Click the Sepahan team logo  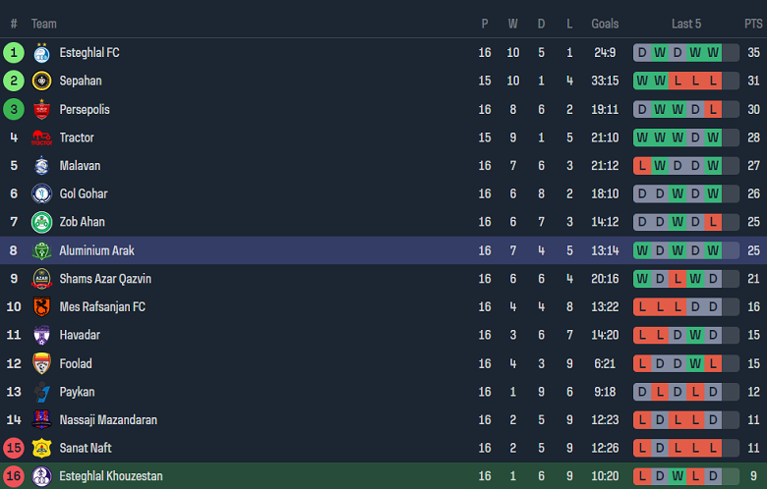41,81
